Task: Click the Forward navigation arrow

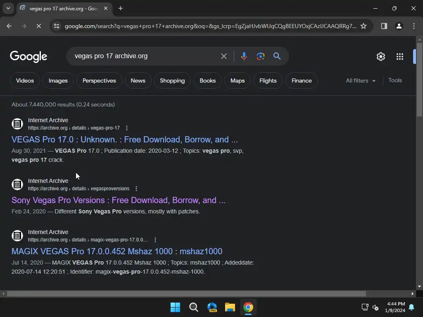Action: (24, 26)
